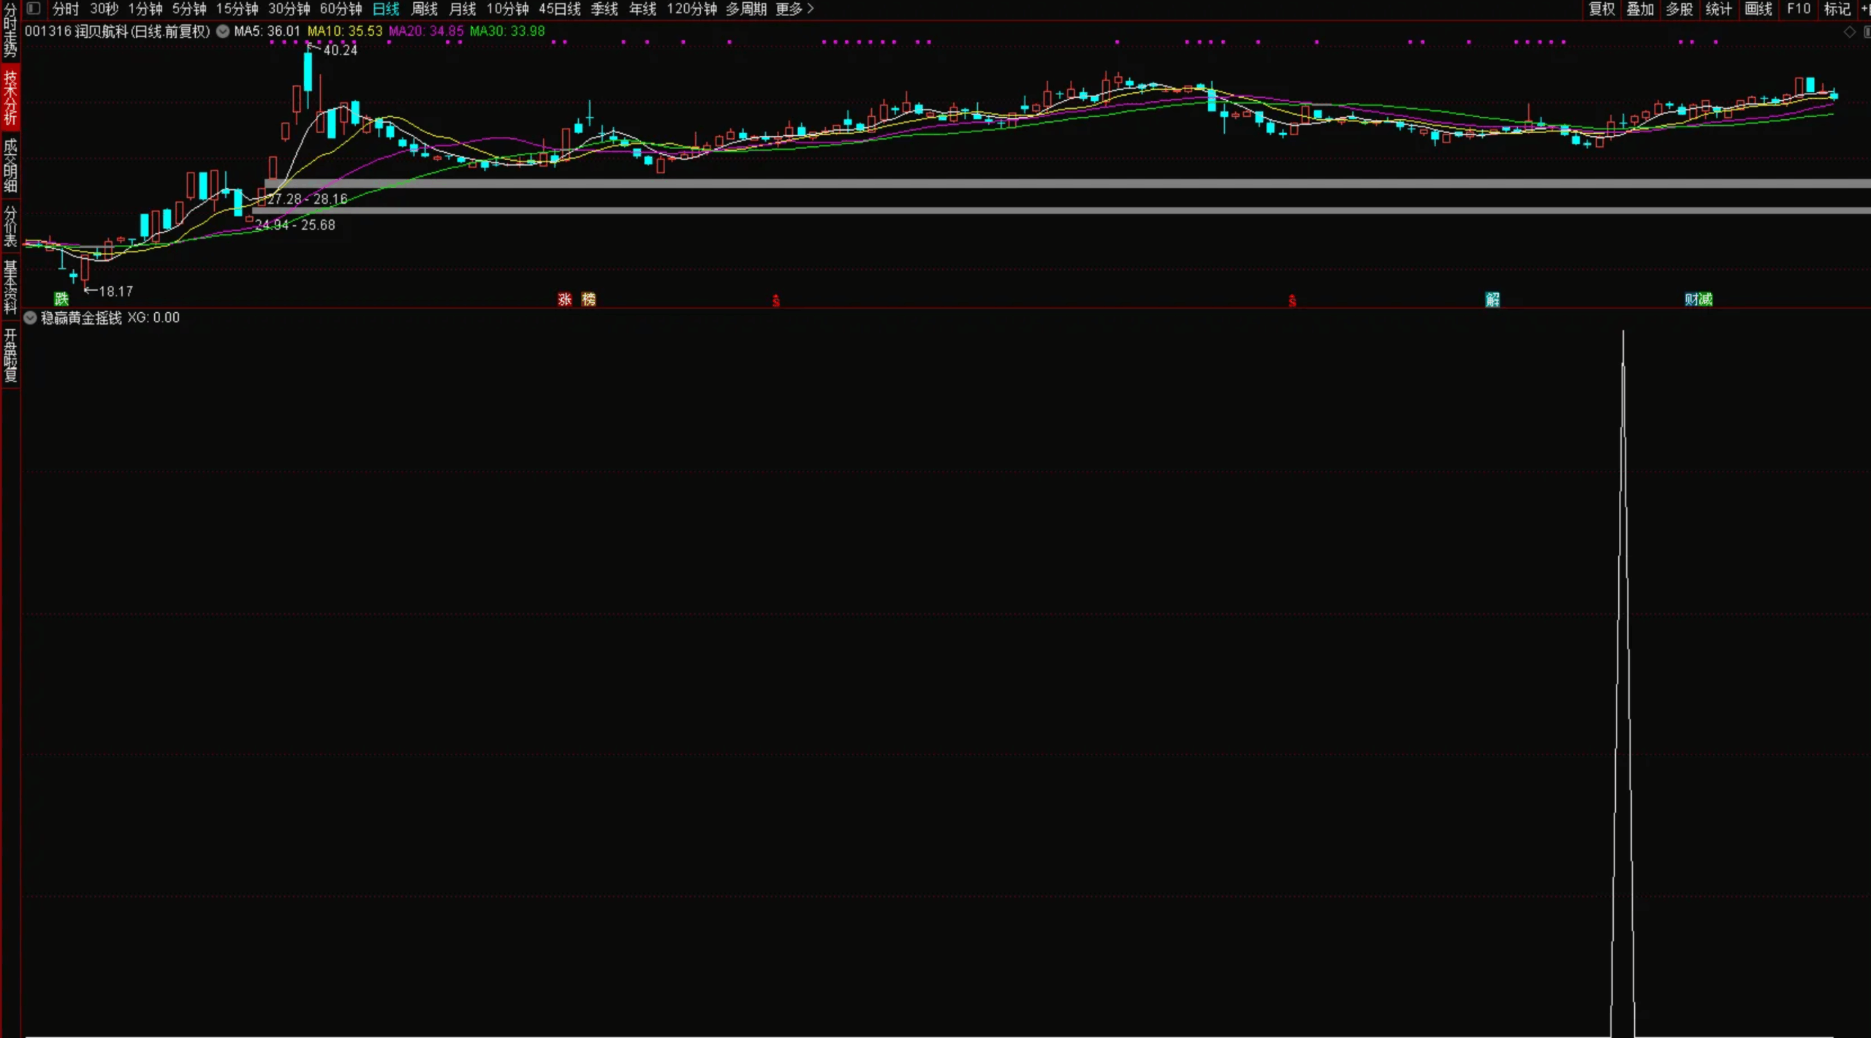This screenshot has width=1871, height=1038.
Task: Enable the 画线 drawing tools
Action: tap(1758, 9)
